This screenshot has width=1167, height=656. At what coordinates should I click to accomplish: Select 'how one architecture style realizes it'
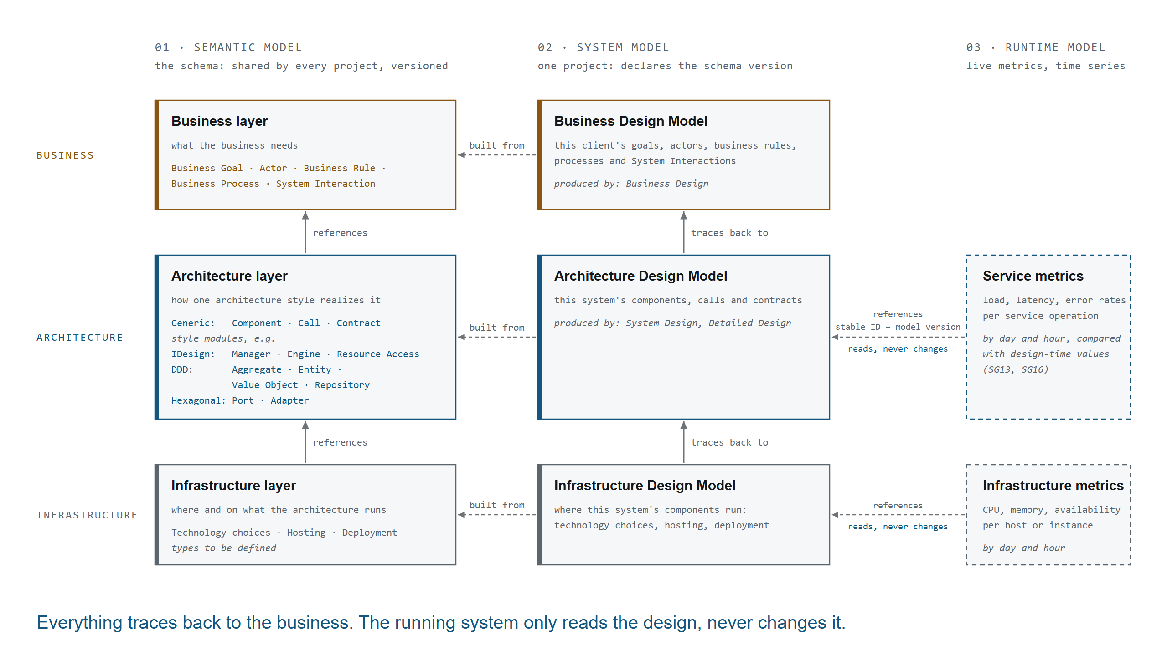coord(276,300)
